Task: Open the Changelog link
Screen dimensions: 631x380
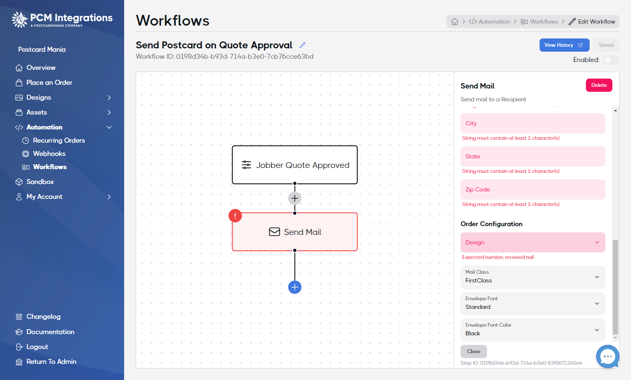Action: point(43,317)
